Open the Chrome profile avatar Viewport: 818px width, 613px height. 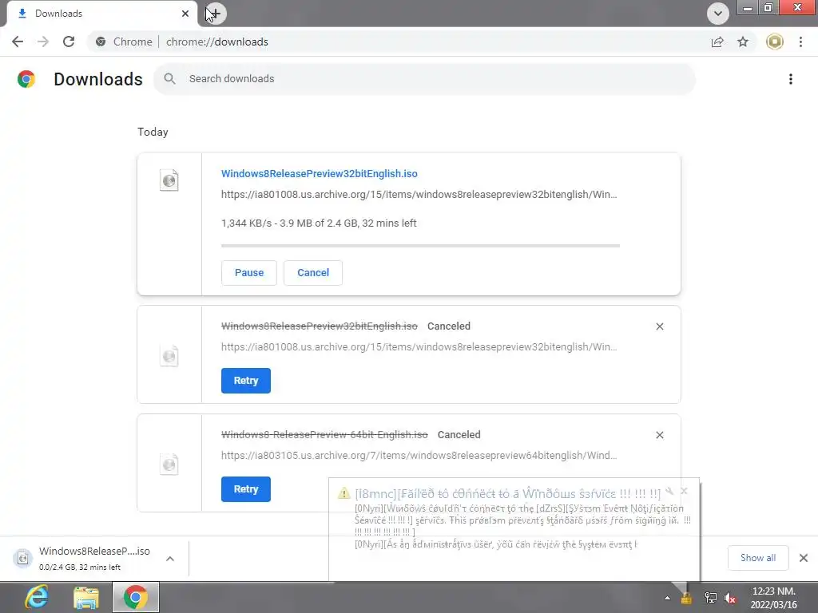pyautogui.click(x=775, y=42)
